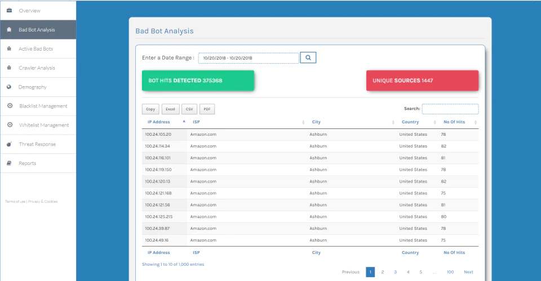Image resolution: width=541 pixels, height=281 pixels.
Task: Click the bug icon beside Crawler Analysis
Action: click(10, 68)
